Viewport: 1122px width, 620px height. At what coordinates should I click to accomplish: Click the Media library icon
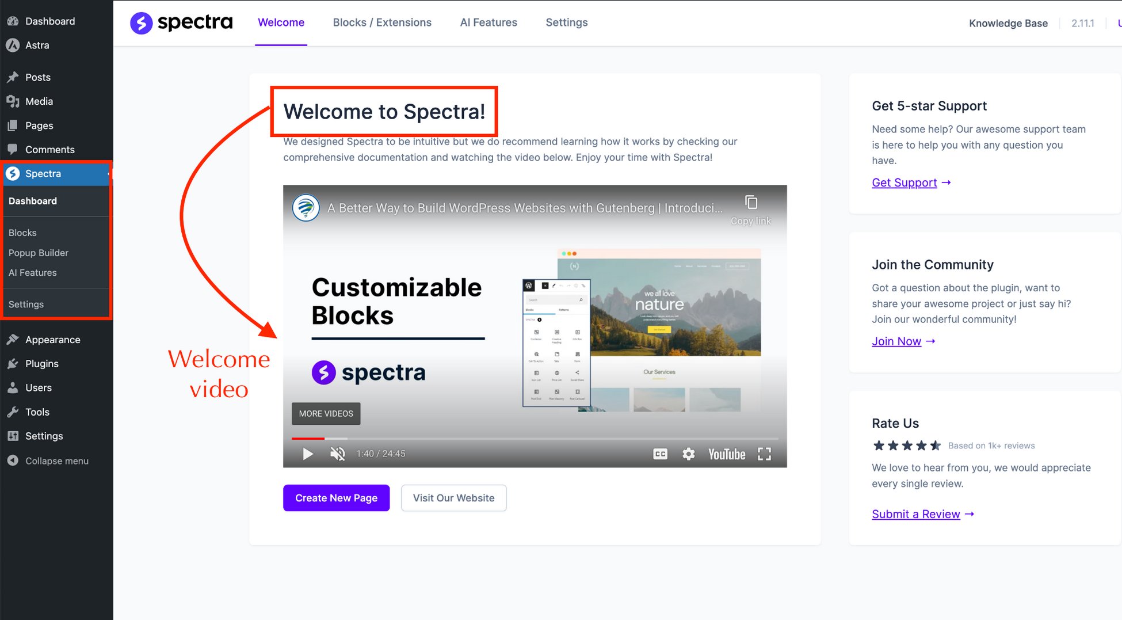[x=13, y=101]
